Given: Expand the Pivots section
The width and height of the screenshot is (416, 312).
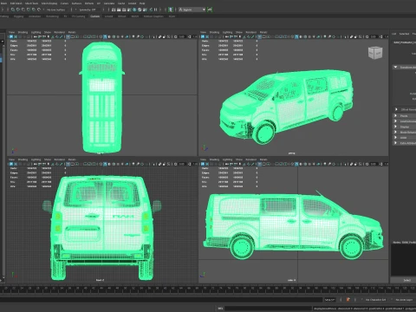Looking at the screenshot, I should click(395, 115).
